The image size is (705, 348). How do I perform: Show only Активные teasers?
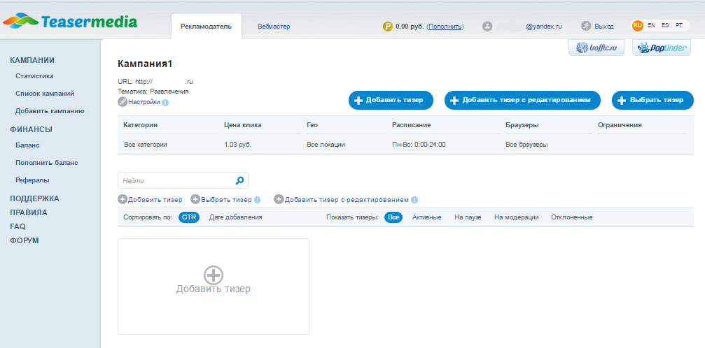(426, 217)
